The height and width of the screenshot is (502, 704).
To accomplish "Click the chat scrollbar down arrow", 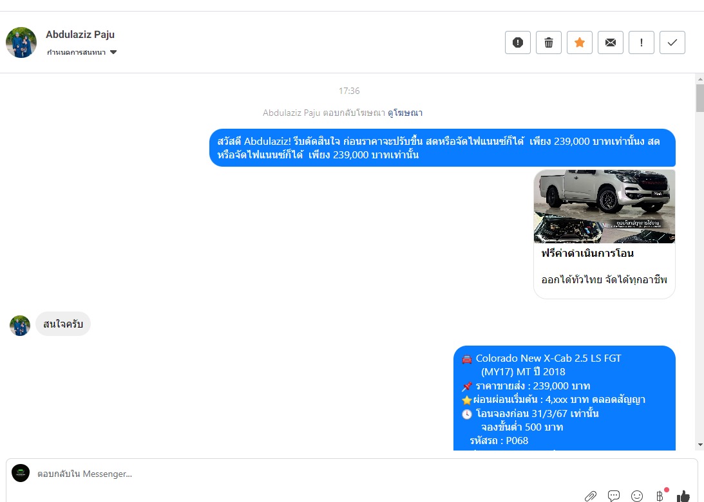I will click(700, 445).
